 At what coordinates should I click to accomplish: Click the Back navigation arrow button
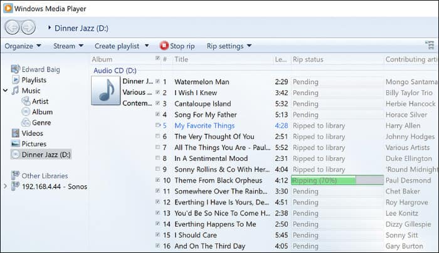(x=12, y=28)
